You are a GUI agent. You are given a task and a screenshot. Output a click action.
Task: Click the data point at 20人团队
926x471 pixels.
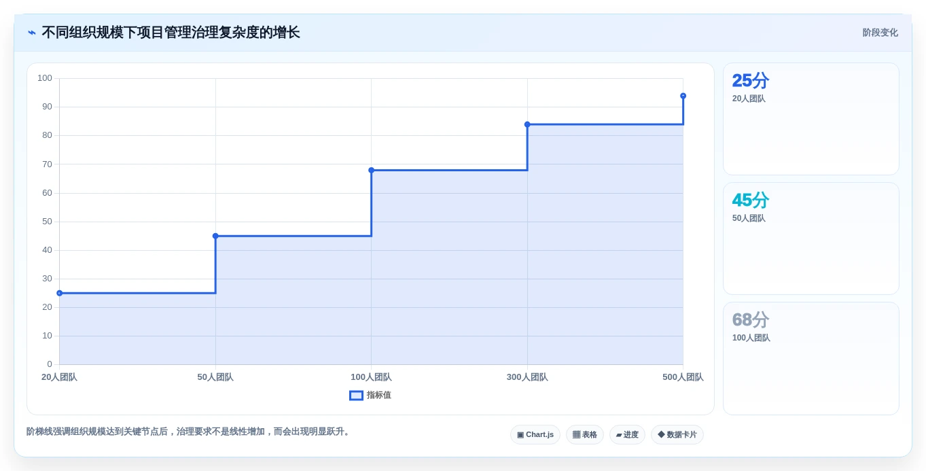click(60, 293)
